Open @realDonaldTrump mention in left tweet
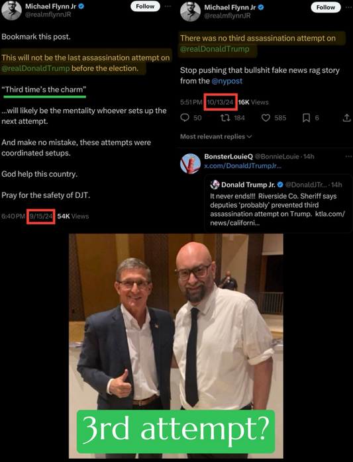 pos(36,68)
